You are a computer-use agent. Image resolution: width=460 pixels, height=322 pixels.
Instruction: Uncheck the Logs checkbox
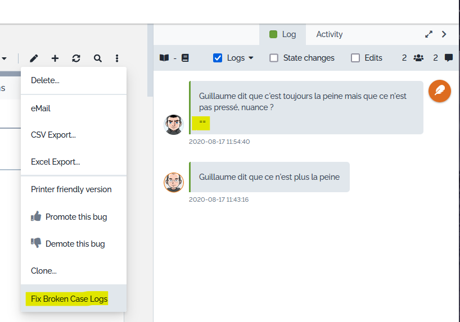coord(218,58)
